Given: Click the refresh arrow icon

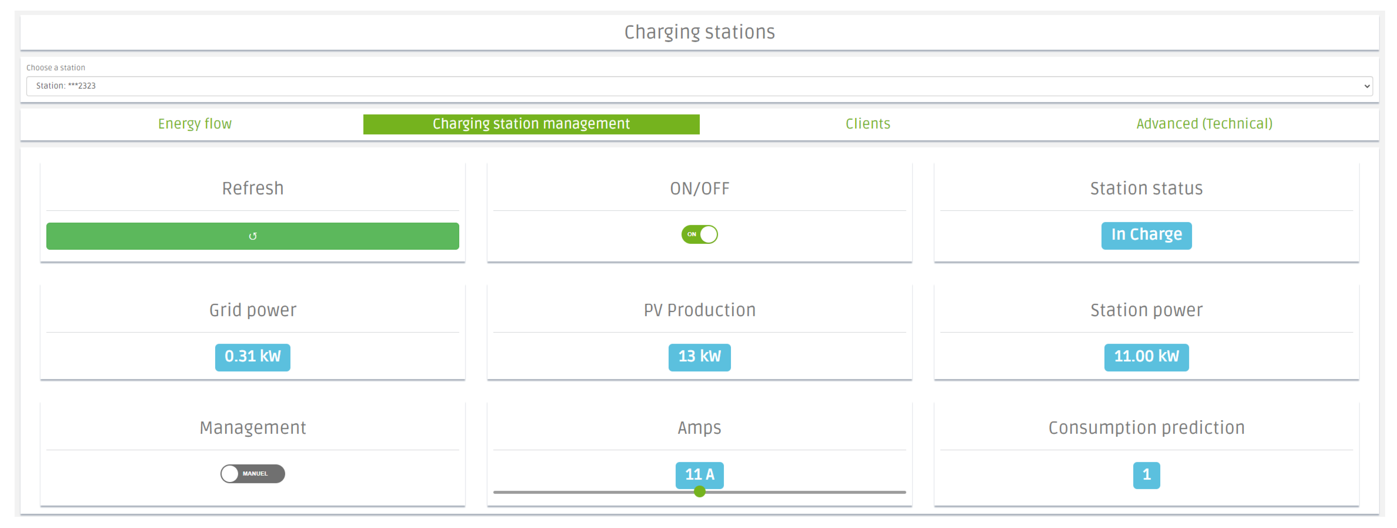Looking at the screenshot, I should click(x=253, y=236).
